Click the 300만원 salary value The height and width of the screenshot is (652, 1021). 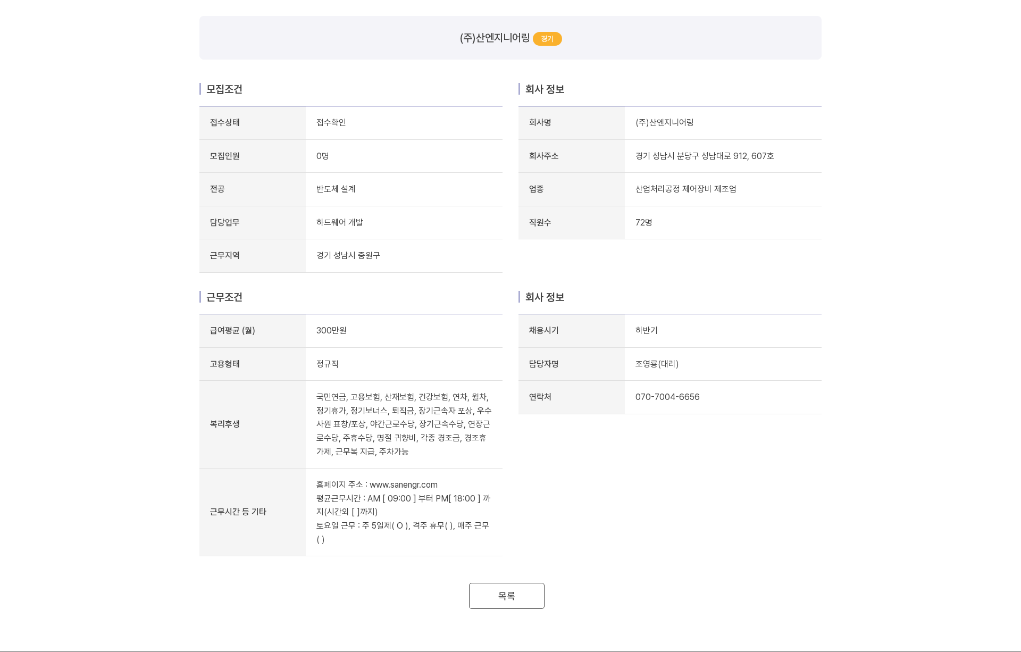[x=331, y=330]
